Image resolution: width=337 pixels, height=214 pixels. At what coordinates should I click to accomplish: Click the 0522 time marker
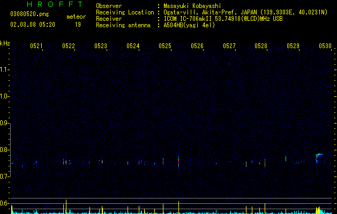tap(69, 45)
